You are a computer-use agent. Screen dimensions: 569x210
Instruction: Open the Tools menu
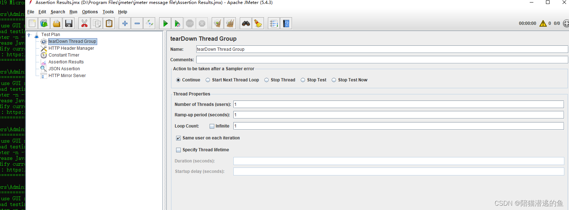point(108,12)
